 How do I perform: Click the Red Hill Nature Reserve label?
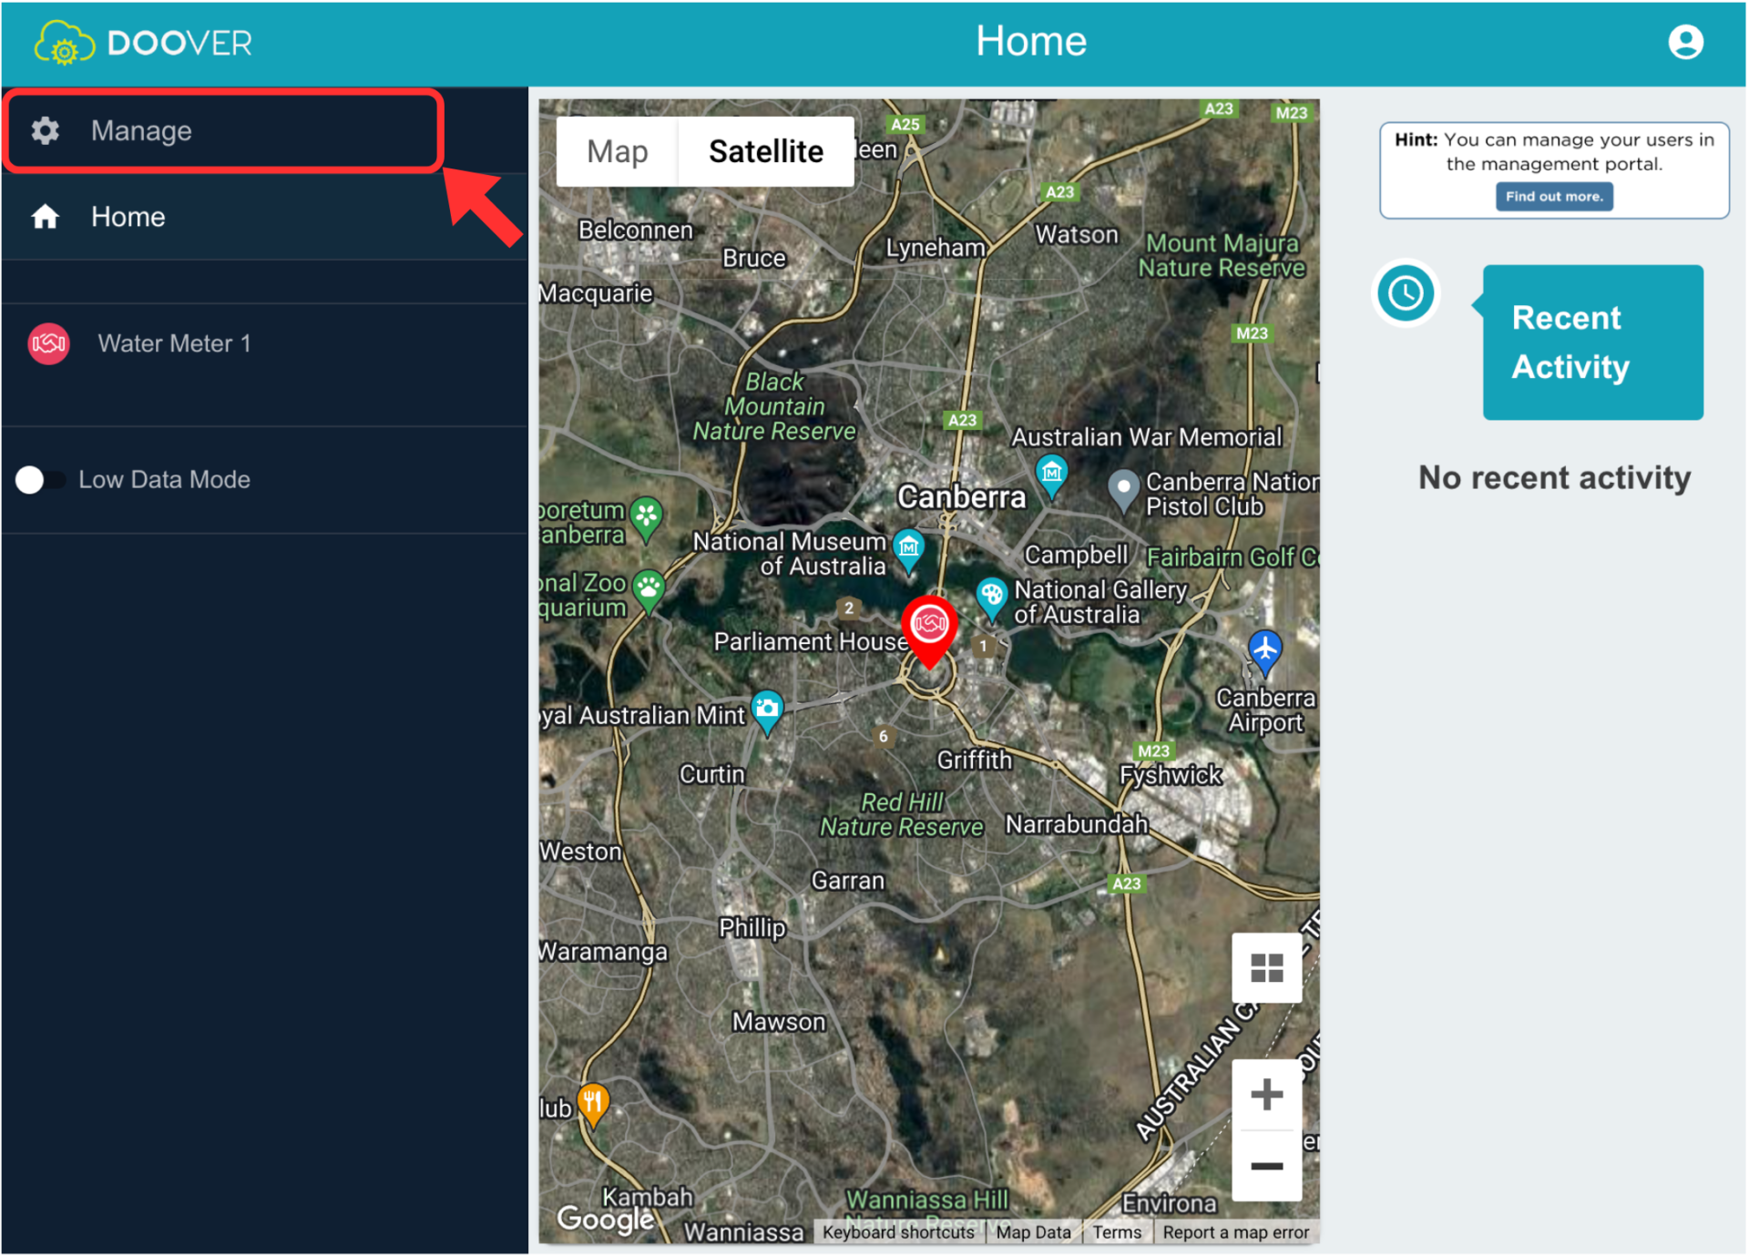[902, 814]
